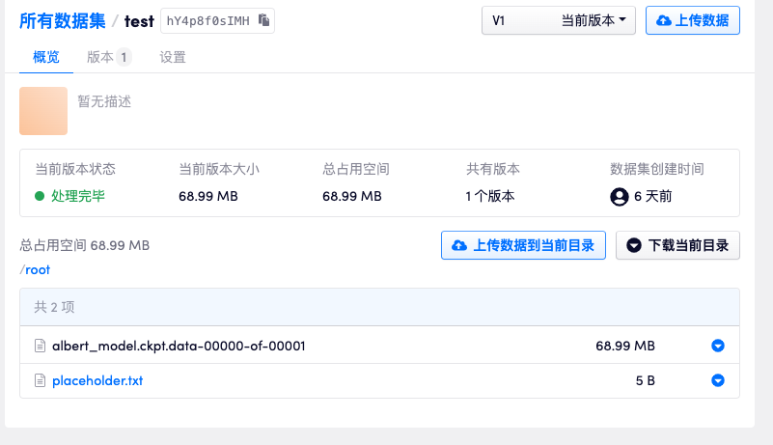Navigate to the root directory path
The image size is (773, 445).
point(38,269)
